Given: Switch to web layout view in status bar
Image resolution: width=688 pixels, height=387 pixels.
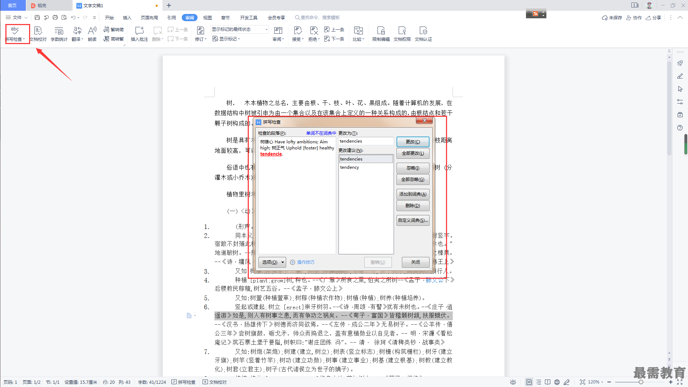Looking at the screenshot, I should click(557, 382).
